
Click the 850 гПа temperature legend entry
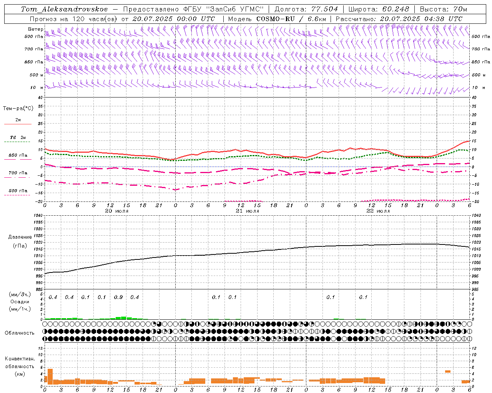pos(18,155)
